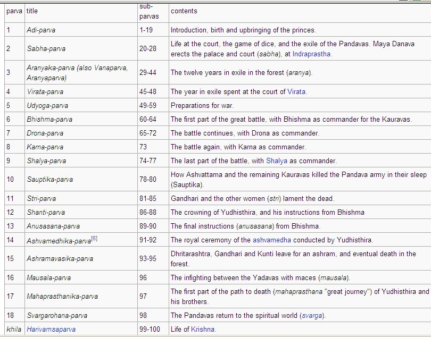Select the Yadavas infighting with maces description
Viewport: 431px width, 337px height.
[x=260, y=277]
